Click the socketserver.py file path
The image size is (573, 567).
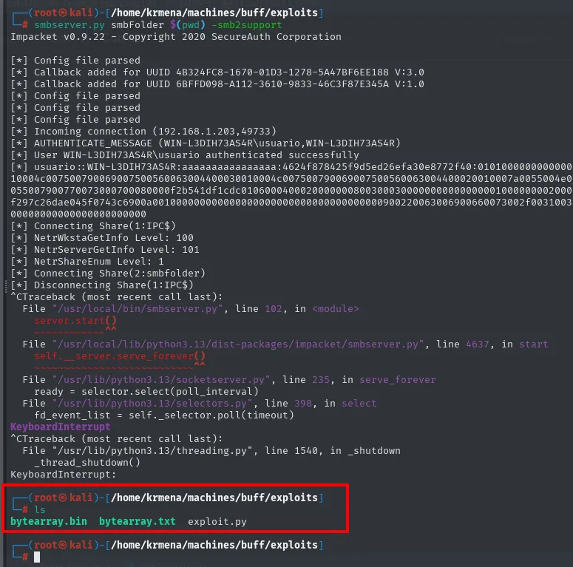pos(161,379)
